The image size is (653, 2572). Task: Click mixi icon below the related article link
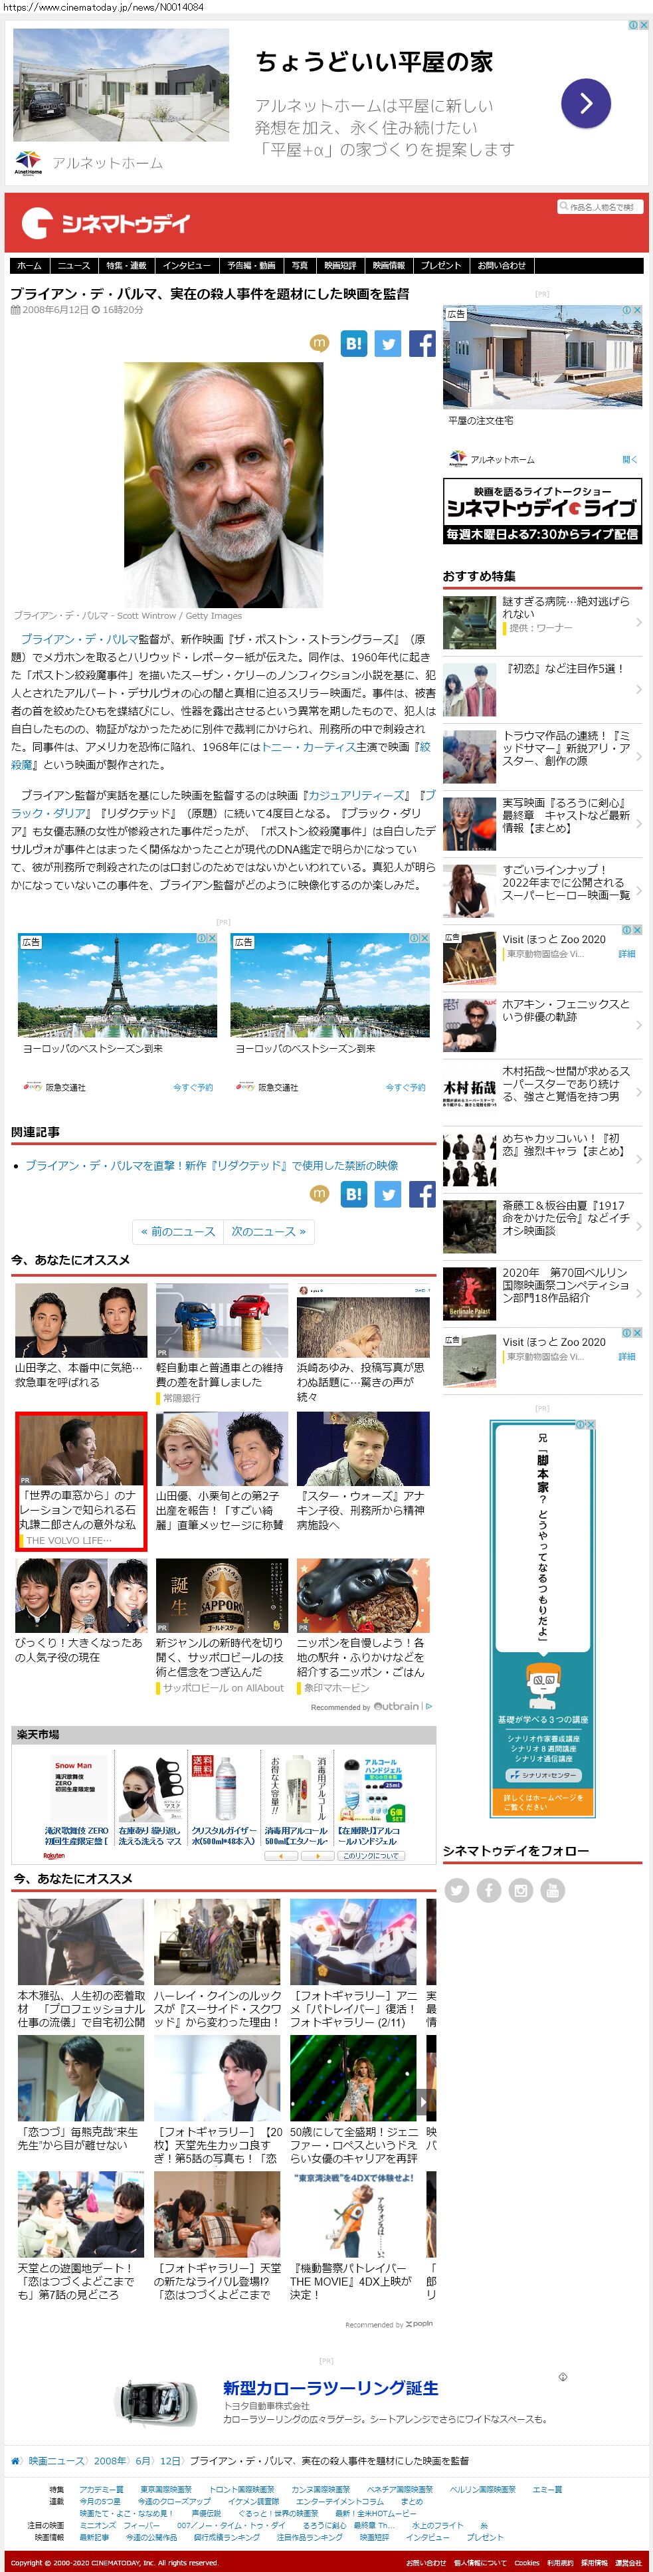click(320, 1194)
